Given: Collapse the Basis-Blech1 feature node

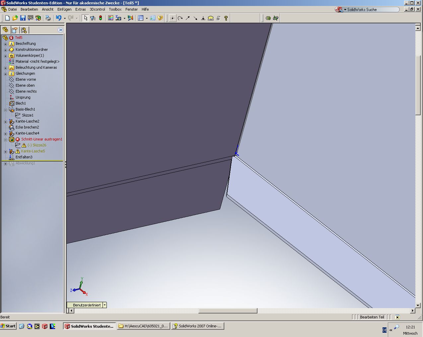Looking at the screenshot, I should (x=5, y=110).
